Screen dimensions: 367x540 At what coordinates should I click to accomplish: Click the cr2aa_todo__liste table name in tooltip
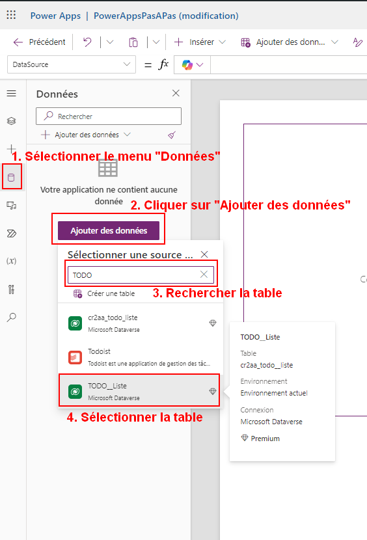coord(267,365)
